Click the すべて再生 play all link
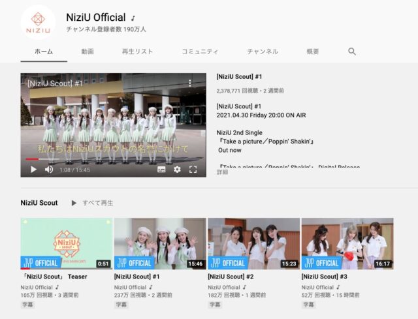This screenshot has width=418, height=319. 98,203
